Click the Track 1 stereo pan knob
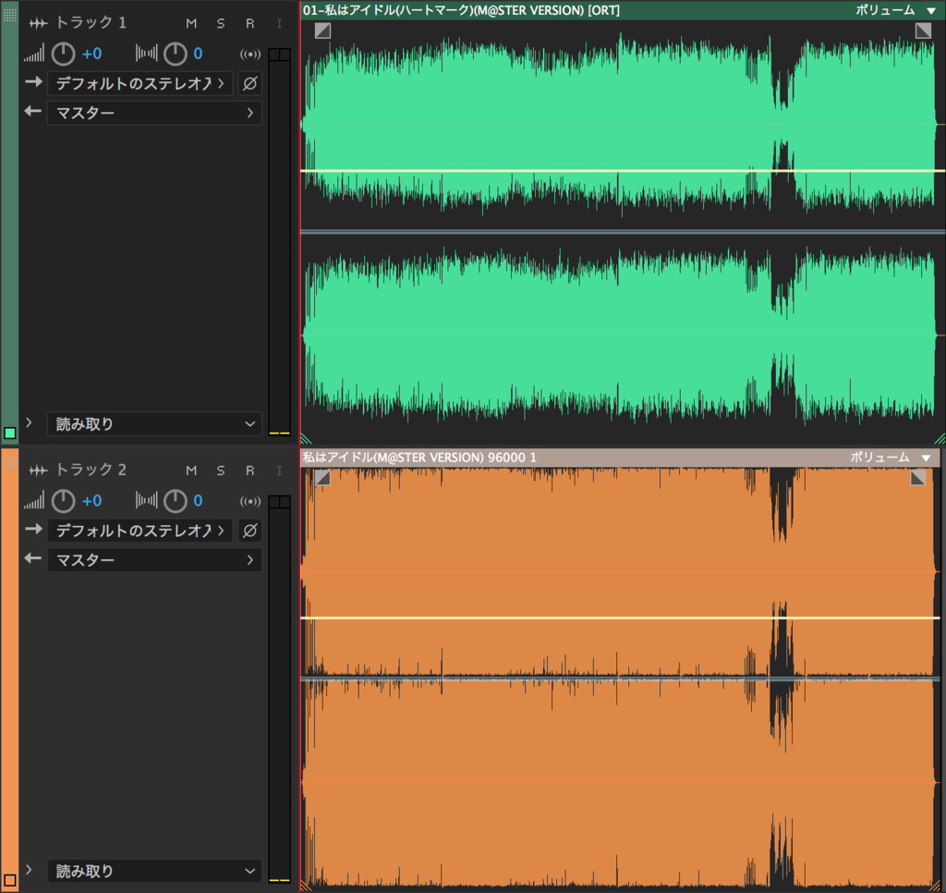Viewport: 946px width, 893px height. (x=176, y=54)
